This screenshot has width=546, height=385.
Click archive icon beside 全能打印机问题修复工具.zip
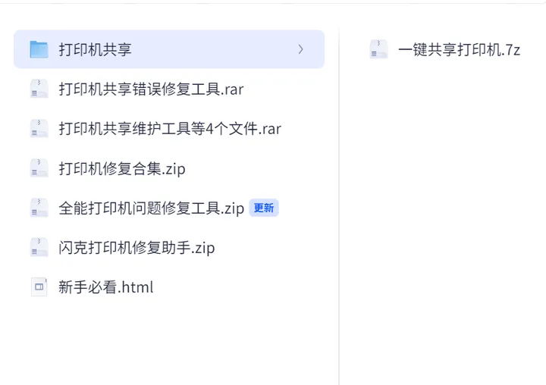pyautogui.click(x=39, y=208)
